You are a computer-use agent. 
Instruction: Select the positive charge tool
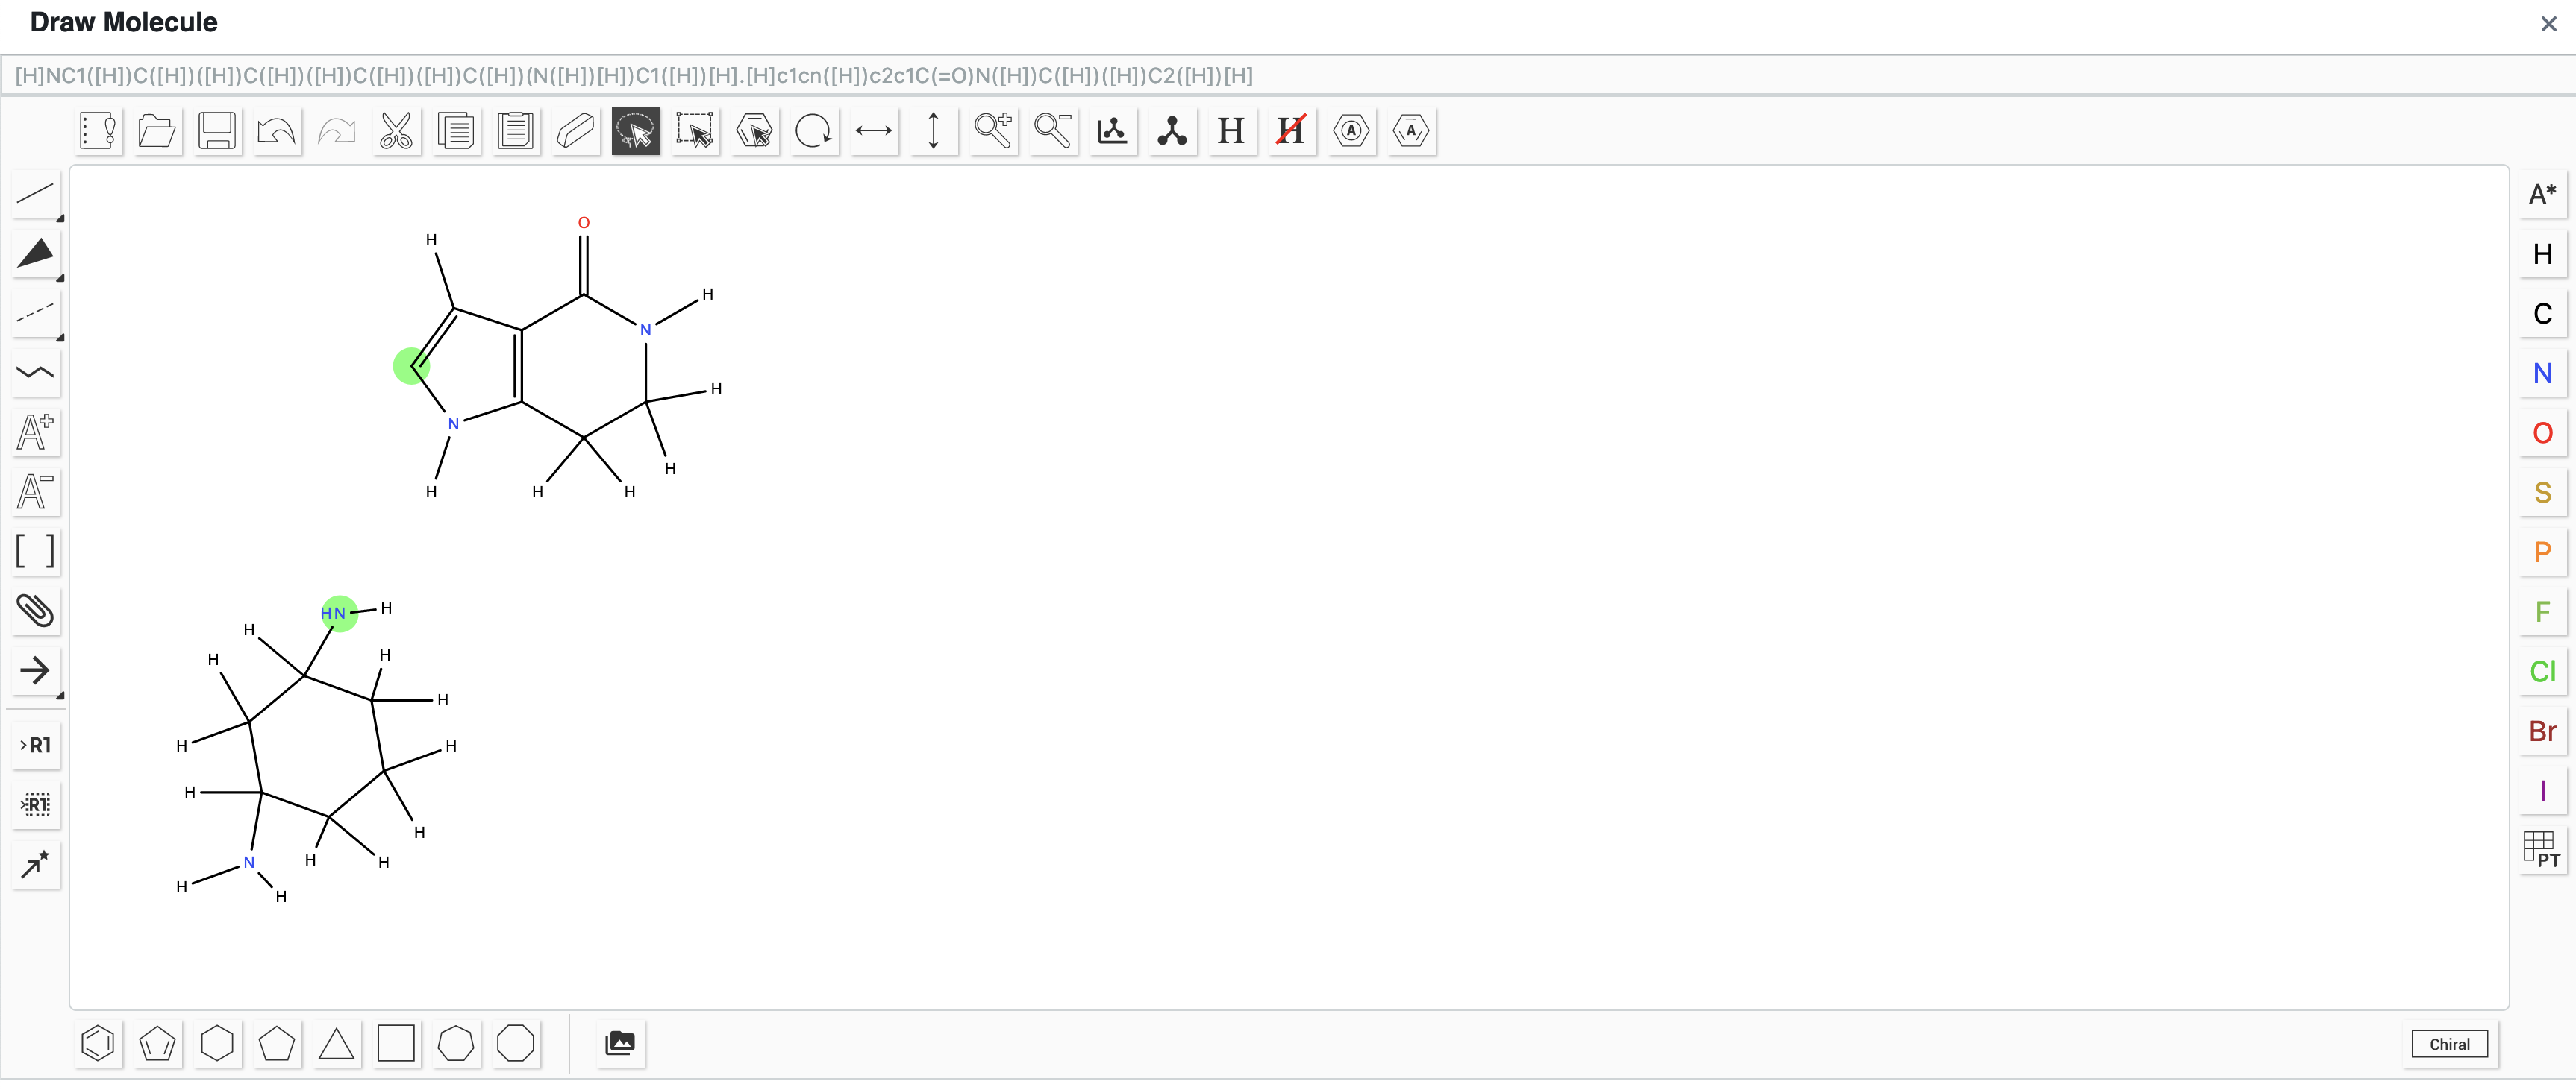(36, 432)
